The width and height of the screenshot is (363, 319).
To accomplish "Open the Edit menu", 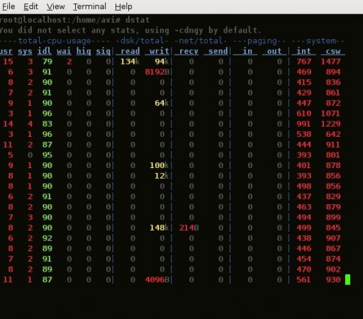I will [x=30, y=6].
